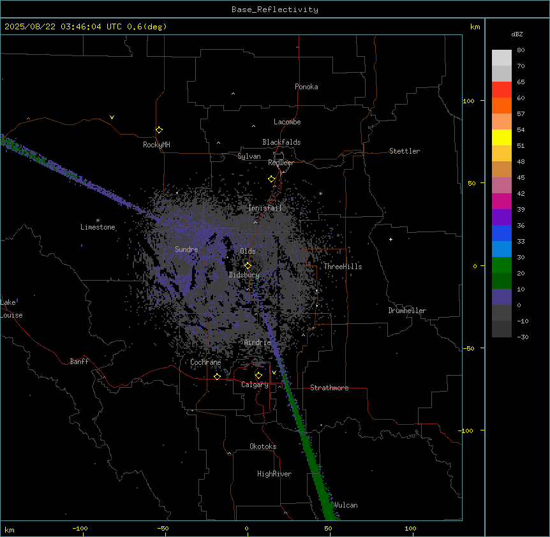The height and width of the screenshot is (537, 550).
Task: Click the Stettler city label
Action: pos(405,151)
